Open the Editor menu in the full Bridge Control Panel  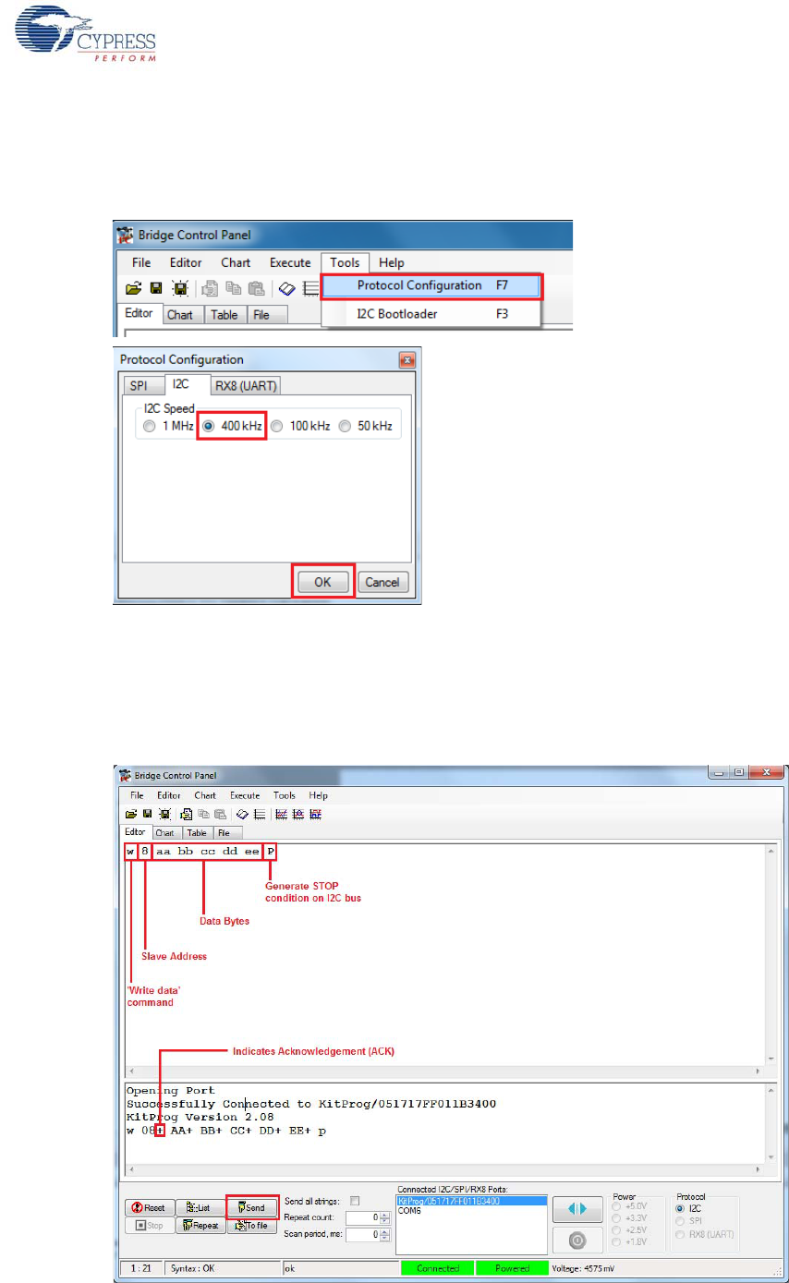[x=169, y=796]
